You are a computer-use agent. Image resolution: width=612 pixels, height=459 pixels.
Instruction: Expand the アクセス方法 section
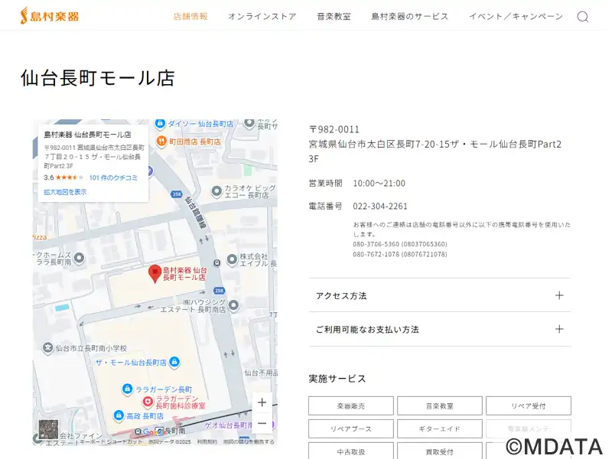(440, 295)
